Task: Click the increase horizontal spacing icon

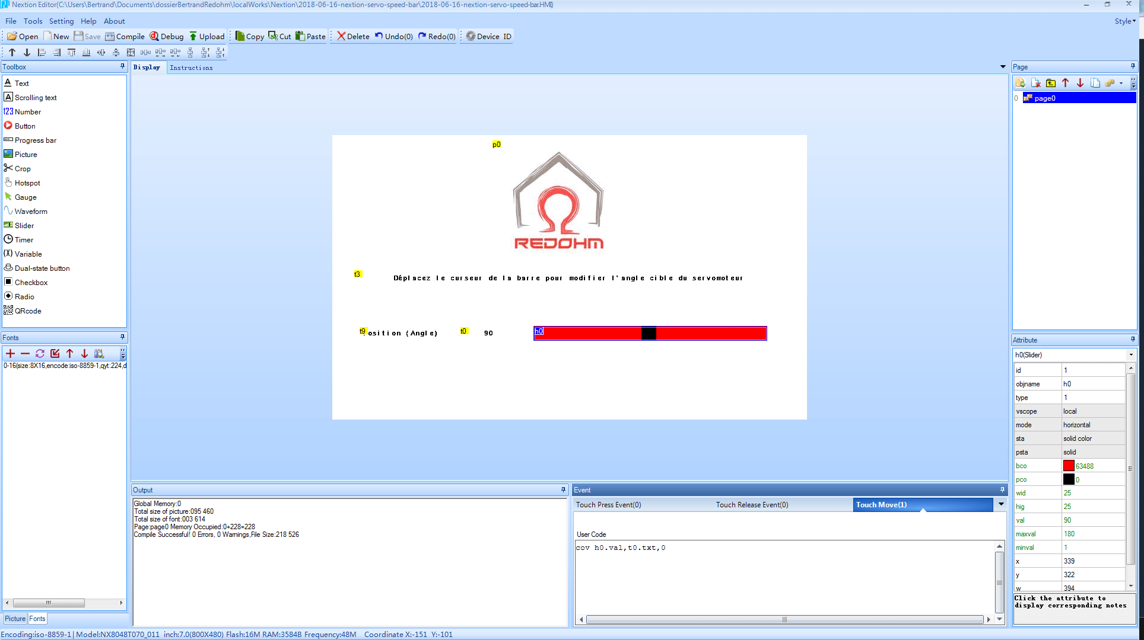Action: (x=160, y=52)
